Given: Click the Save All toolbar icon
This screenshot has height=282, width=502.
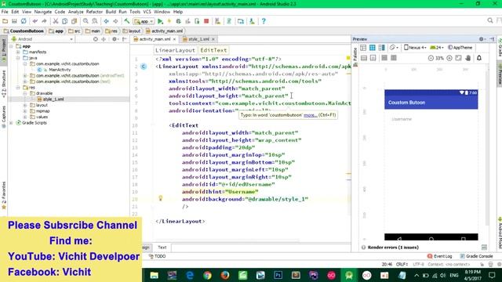Looking at the screenshot, I should (x=14, y=21).
